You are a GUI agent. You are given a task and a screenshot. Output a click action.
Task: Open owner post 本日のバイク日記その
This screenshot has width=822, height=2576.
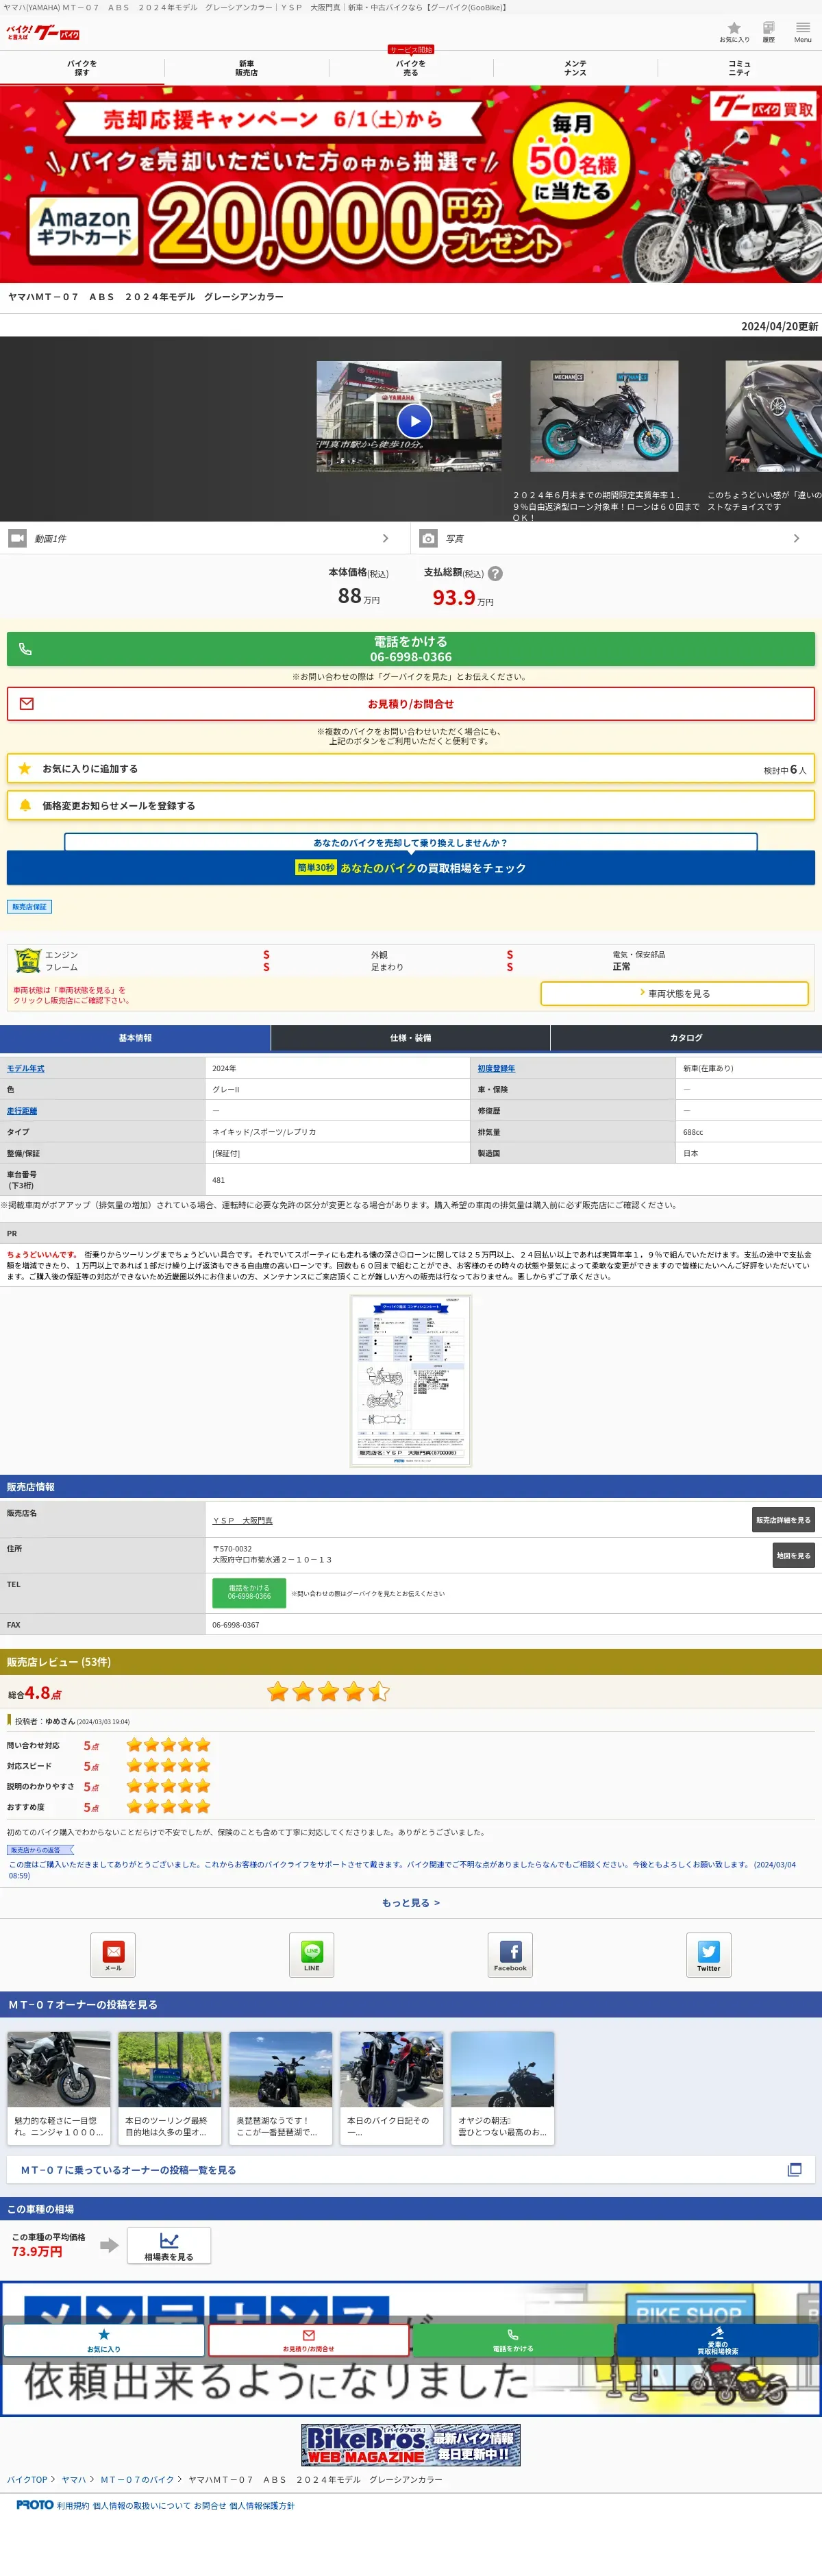pyautogui.click(x=392, y=2087)
